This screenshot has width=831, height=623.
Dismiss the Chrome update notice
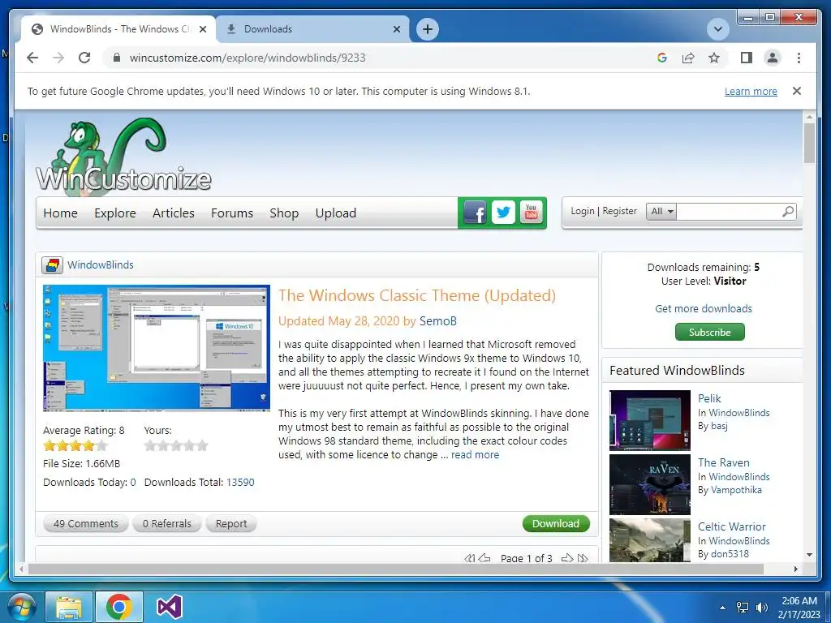(797, 91)
